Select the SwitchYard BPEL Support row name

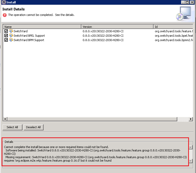pos(29,36)
